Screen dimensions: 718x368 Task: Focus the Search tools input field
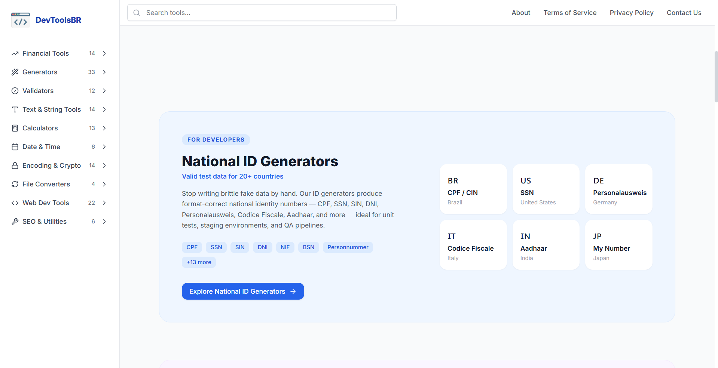(262, 13)
